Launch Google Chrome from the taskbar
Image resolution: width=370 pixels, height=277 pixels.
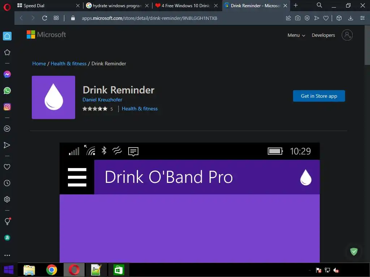(52, 270)
